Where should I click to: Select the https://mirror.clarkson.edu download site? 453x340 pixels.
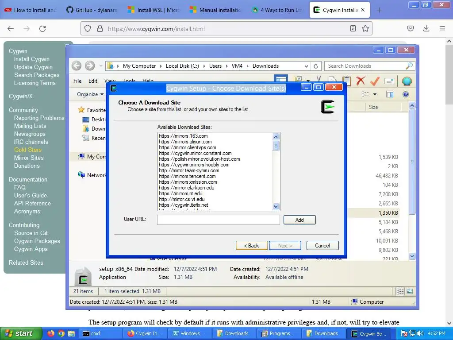click(187, 188)
